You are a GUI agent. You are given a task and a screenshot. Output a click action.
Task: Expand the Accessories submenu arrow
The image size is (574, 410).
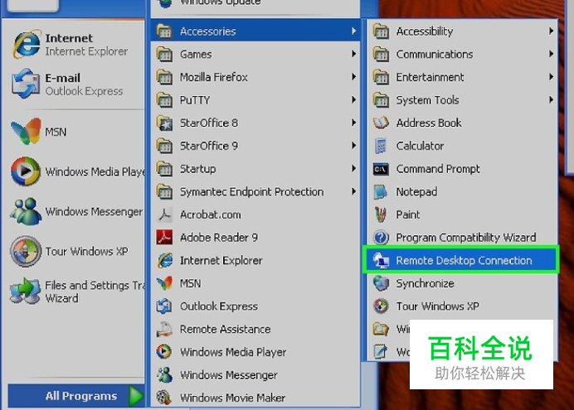(x=353, y=31)
